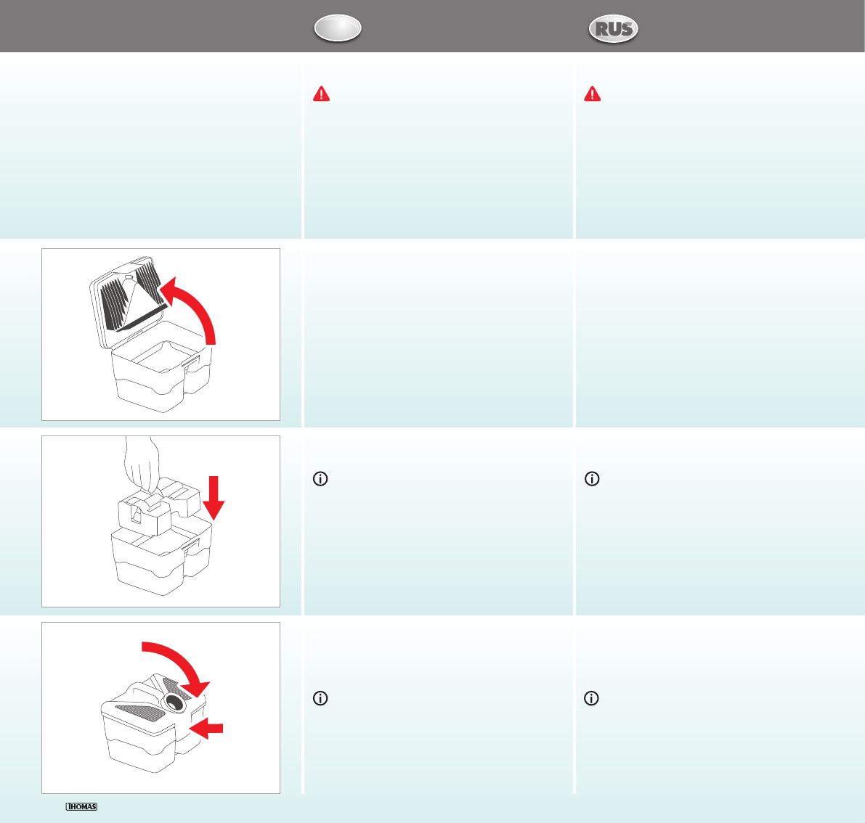The image size is (865, 823).
Task: Click the red downward arrow next to the hand
Action: click(x=214, y=498)
